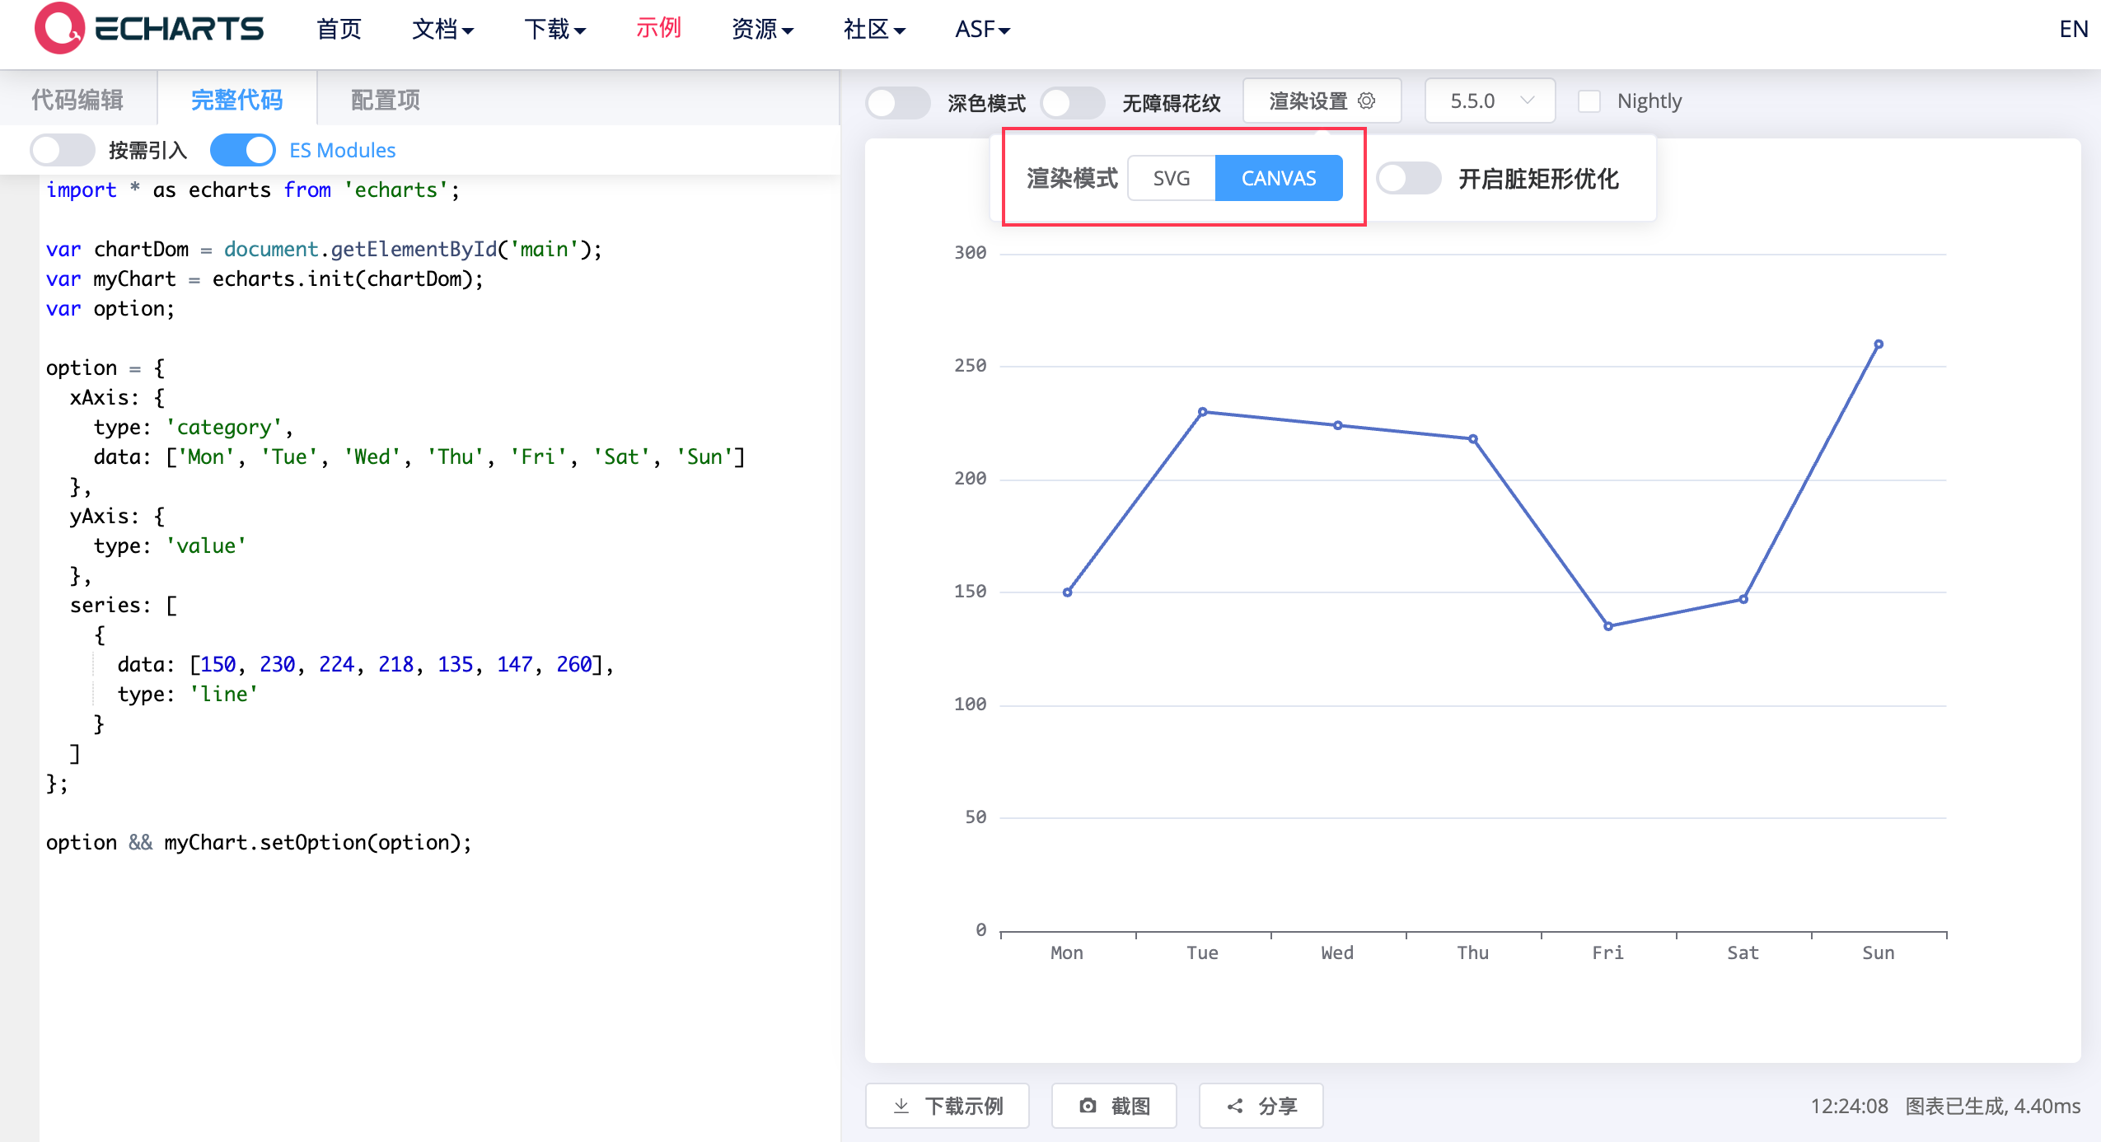Expand the 资源 menu
Screen dimensions: 2101x1142
coord(762,30)
